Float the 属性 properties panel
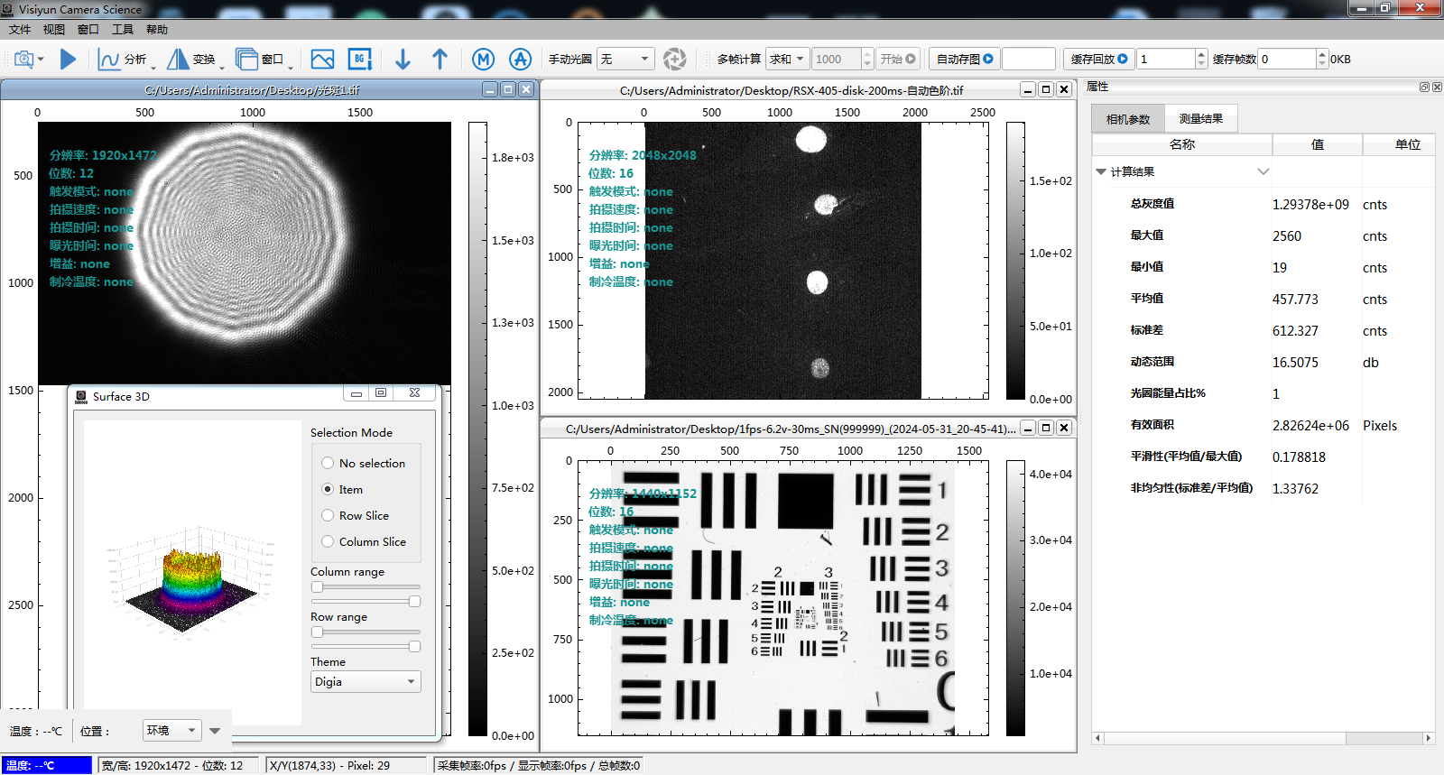Viewport: 1444px width, 775px height. tap(1424, 87)
